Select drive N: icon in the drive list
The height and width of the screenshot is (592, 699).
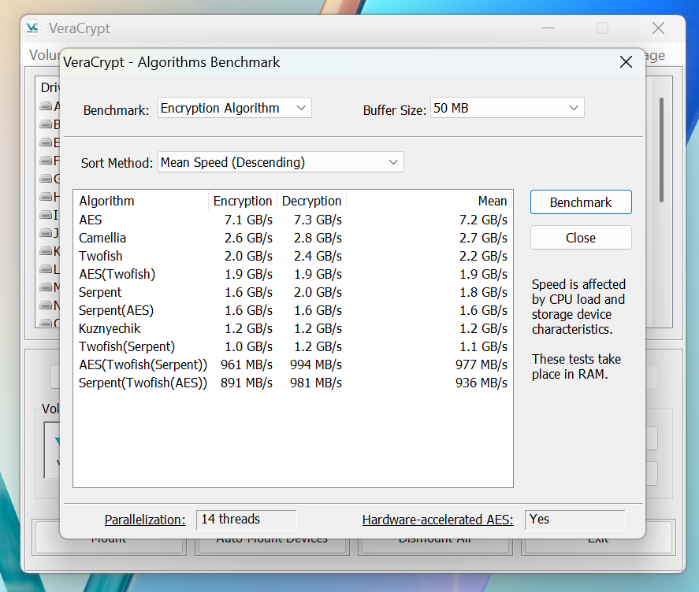coord(45,305)
